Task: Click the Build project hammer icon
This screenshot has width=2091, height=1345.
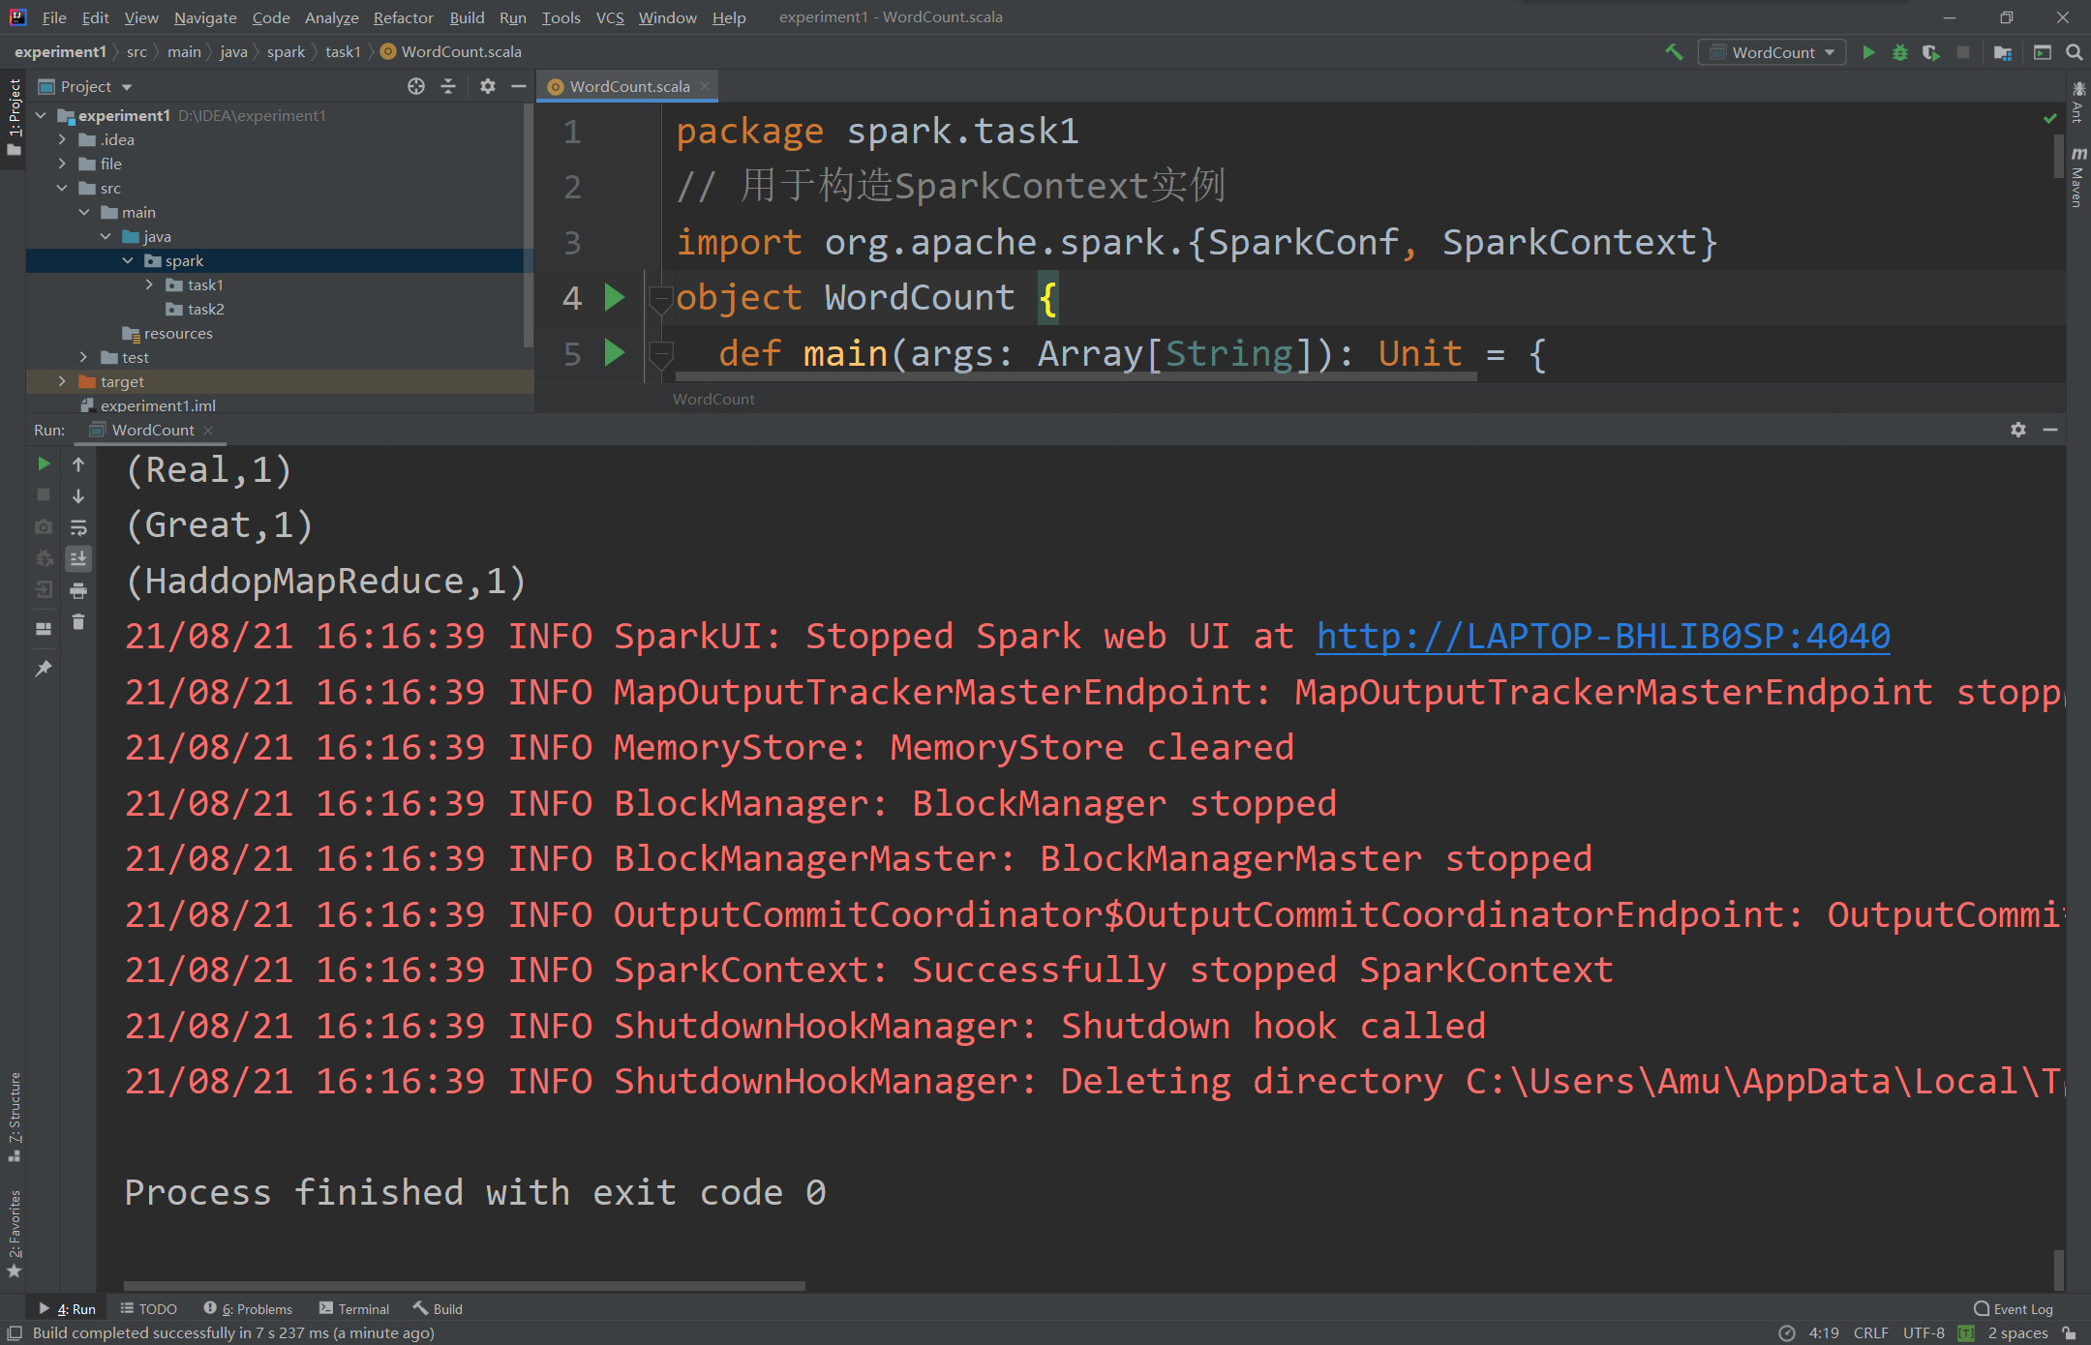Action: pos(1674,52)
